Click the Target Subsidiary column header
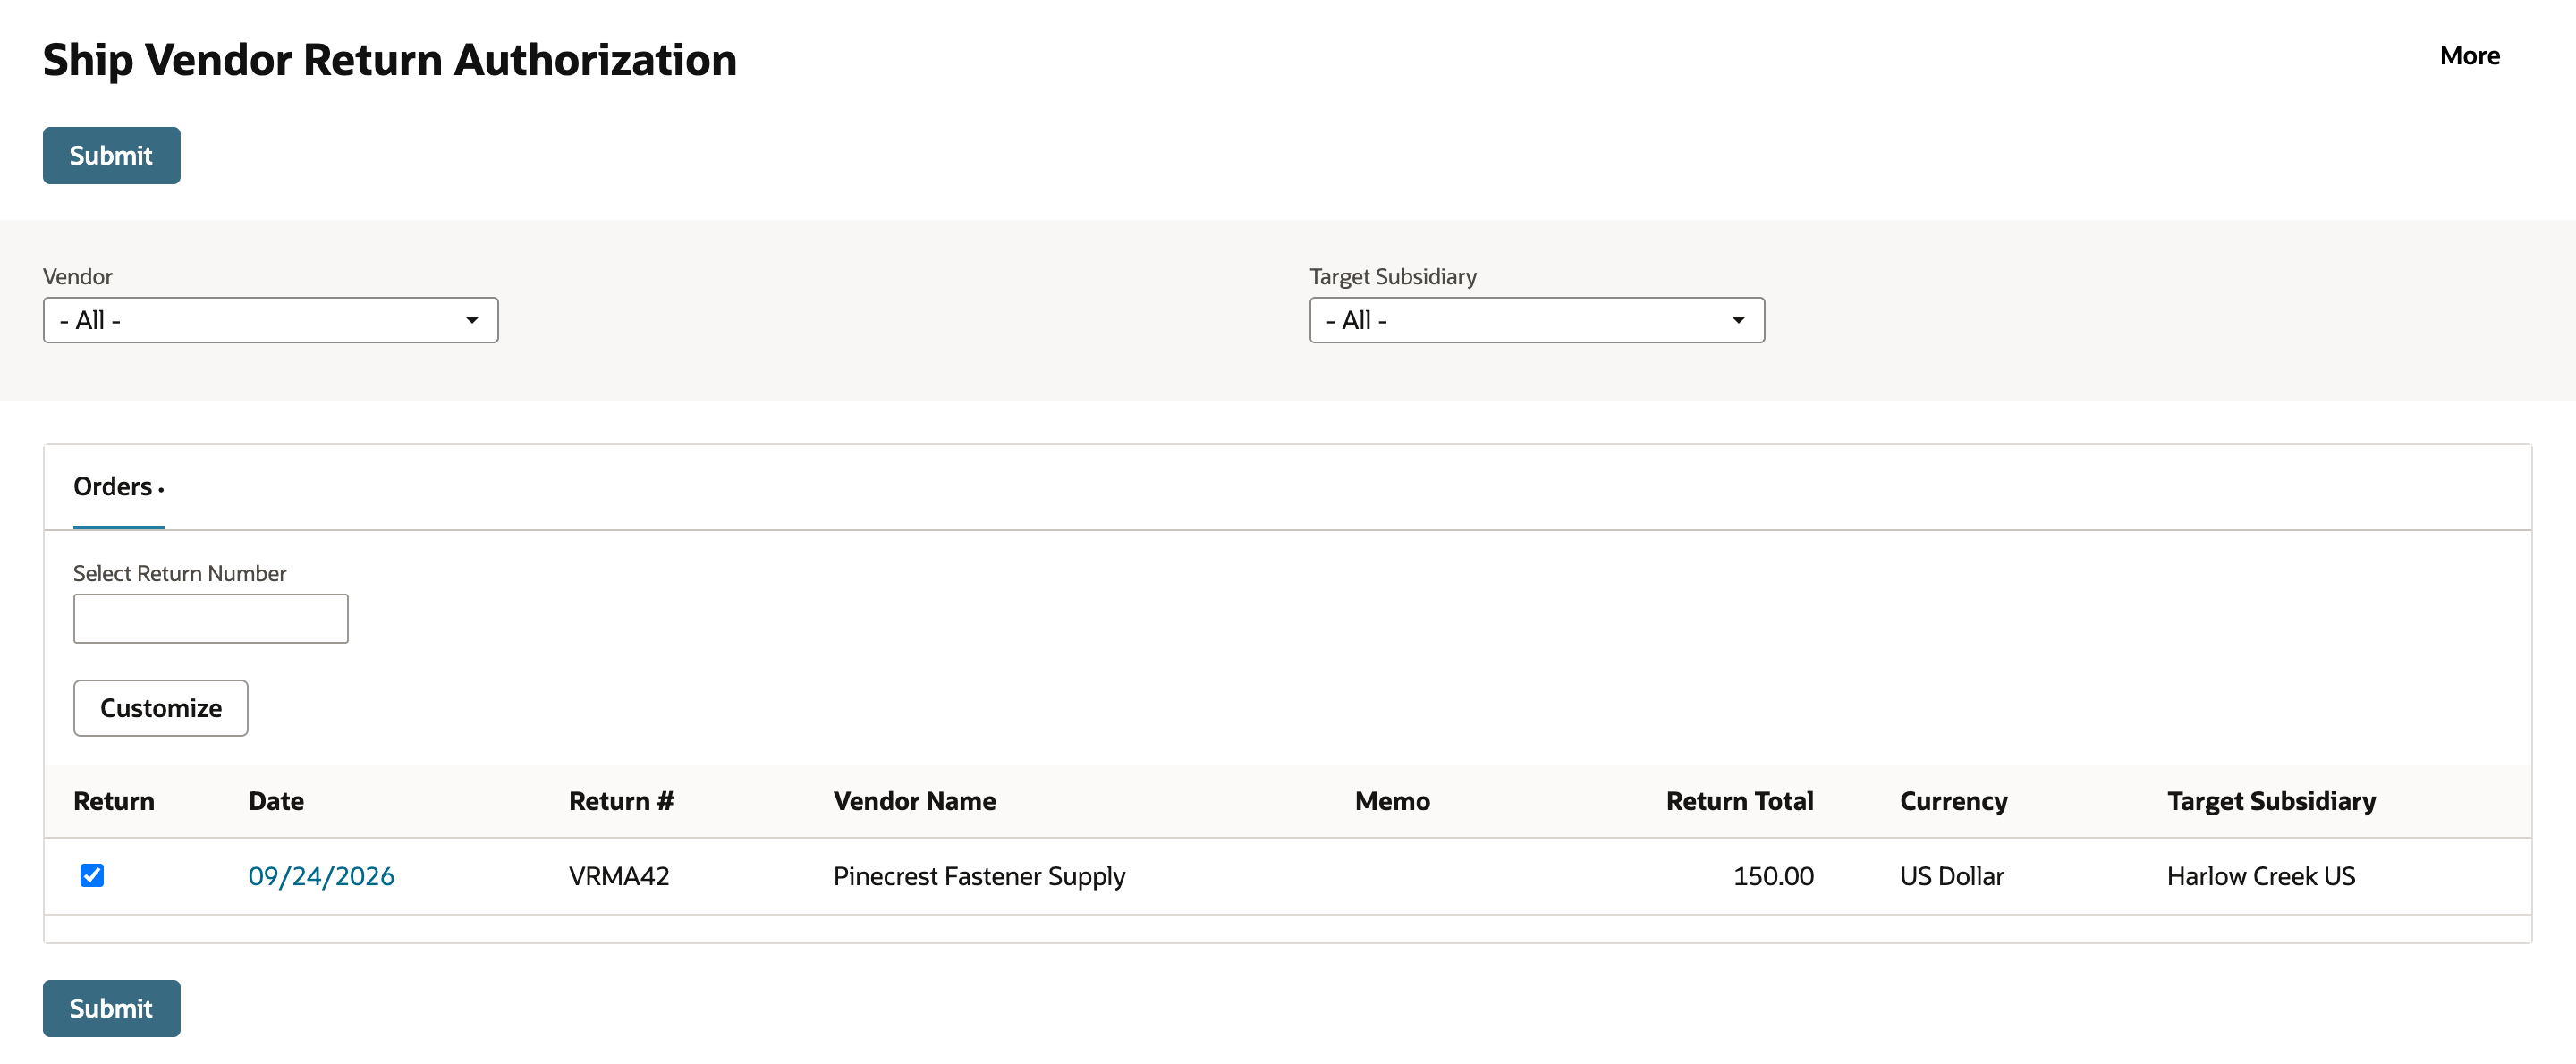Image resolution: width=2576 pixels, height=1064 pixels. coord(2271,801)
